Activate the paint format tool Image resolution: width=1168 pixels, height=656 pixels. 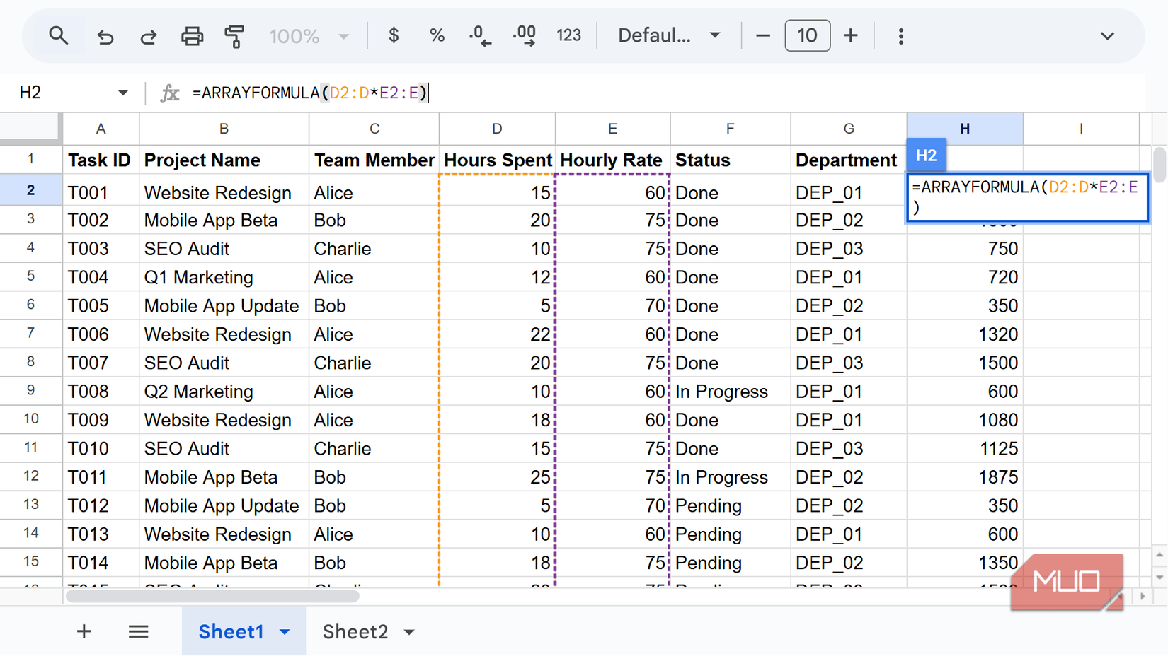234,35
